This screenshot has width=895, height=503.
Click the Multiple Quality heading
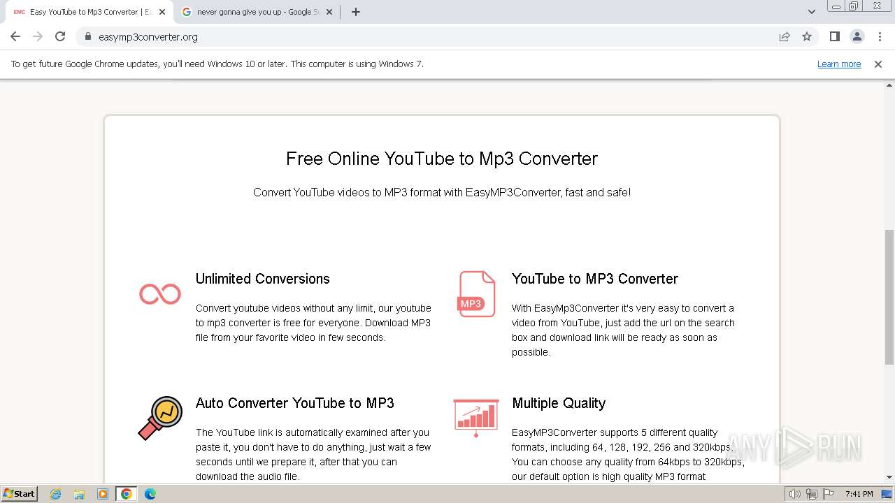[559, 403]
